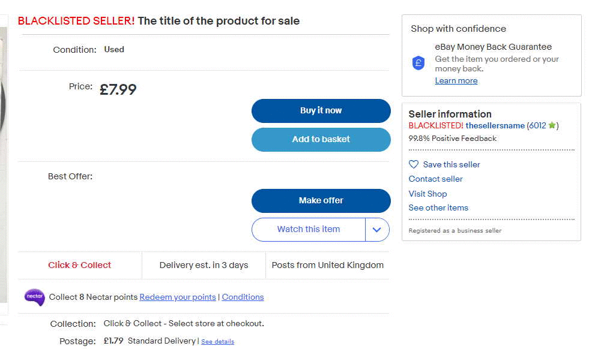Open thesellersname profile link
The width and height of the screenshot is (604, 349).
pyautogui.click(x=495, y=126)
